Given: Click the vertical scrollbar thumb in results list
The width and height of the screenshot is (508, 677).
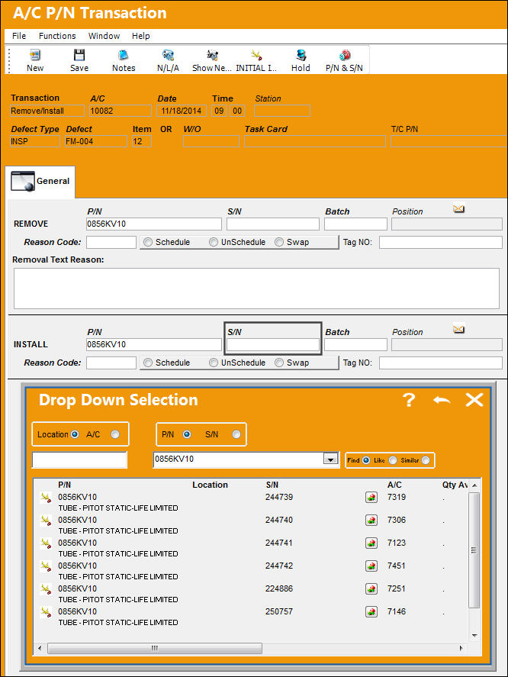Looking at the screenshot, I should [x=474, y=550].
